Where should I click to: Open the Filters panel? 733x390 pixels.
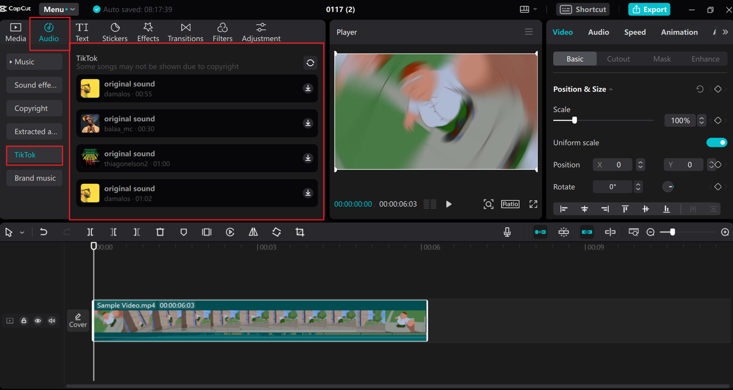[222, 32]
